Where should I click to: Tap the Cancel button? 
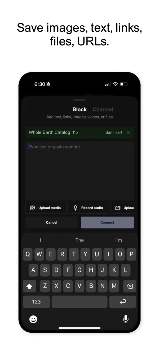coord(52,222)
